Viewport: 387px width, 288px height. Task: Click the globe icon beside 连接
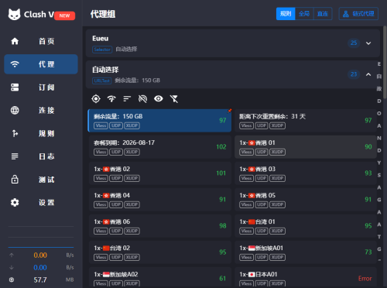(x=15, y=110)
